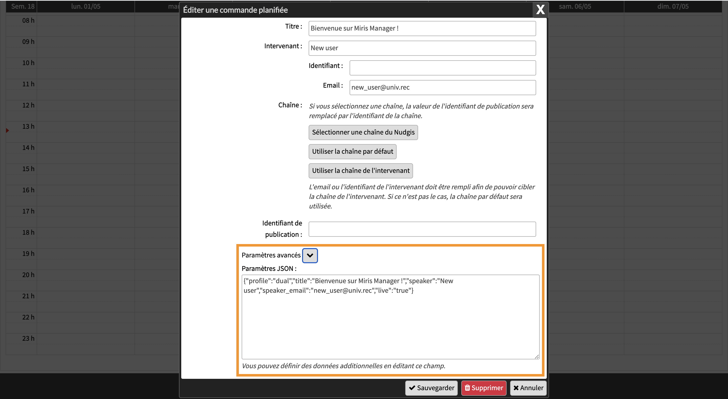Click Utiliser la chaîne de l'intervenant
Image resolution: width=728 pixels, height=399 pixels.
pos(361,171)
